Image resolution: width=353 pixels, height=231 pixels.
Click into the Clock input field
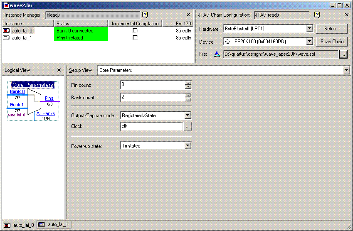151,126
